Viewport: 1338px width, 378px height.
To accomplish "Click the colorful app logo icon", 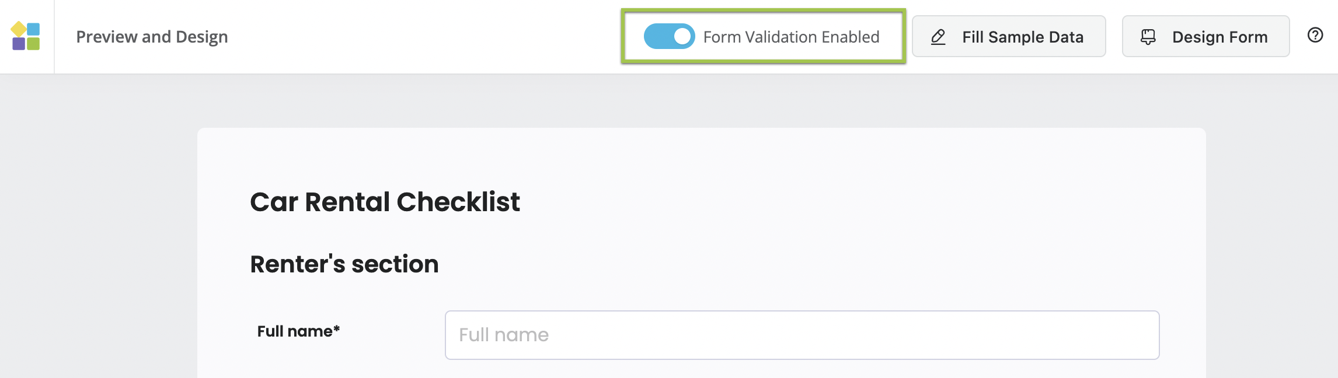I will [x=26, y=36].
